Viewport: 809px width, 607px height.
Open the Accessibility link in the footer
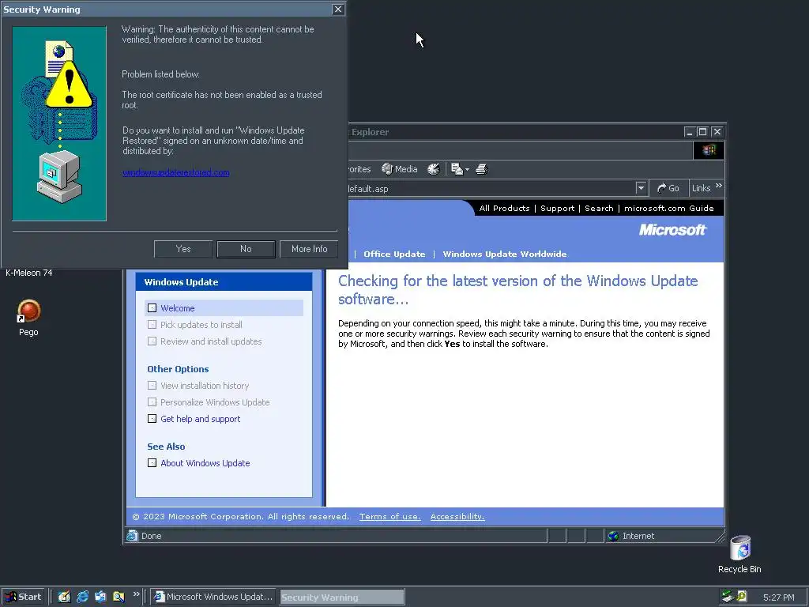pyautogui.click(x=457, y=517)
